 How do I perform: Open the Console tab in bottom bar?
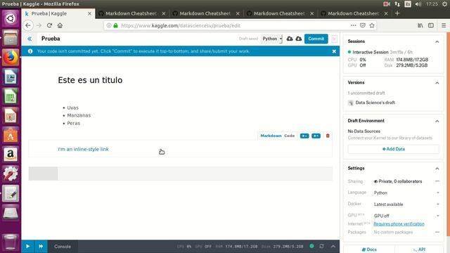coord(63,247)
